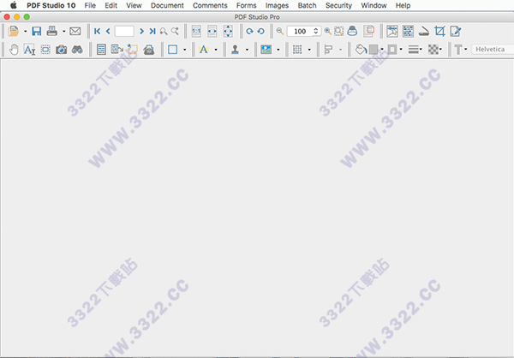514x358 pixels.
Task: Take a snapshot with the camera tool
Action: tap(61, 50)
